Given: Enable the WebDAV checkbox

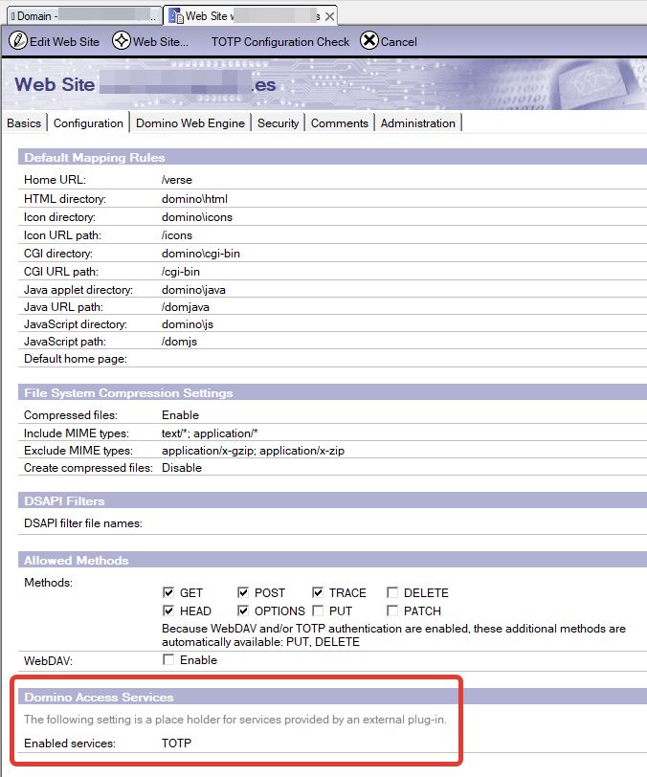Looking at the screenshot, I should tap(168, 660).
